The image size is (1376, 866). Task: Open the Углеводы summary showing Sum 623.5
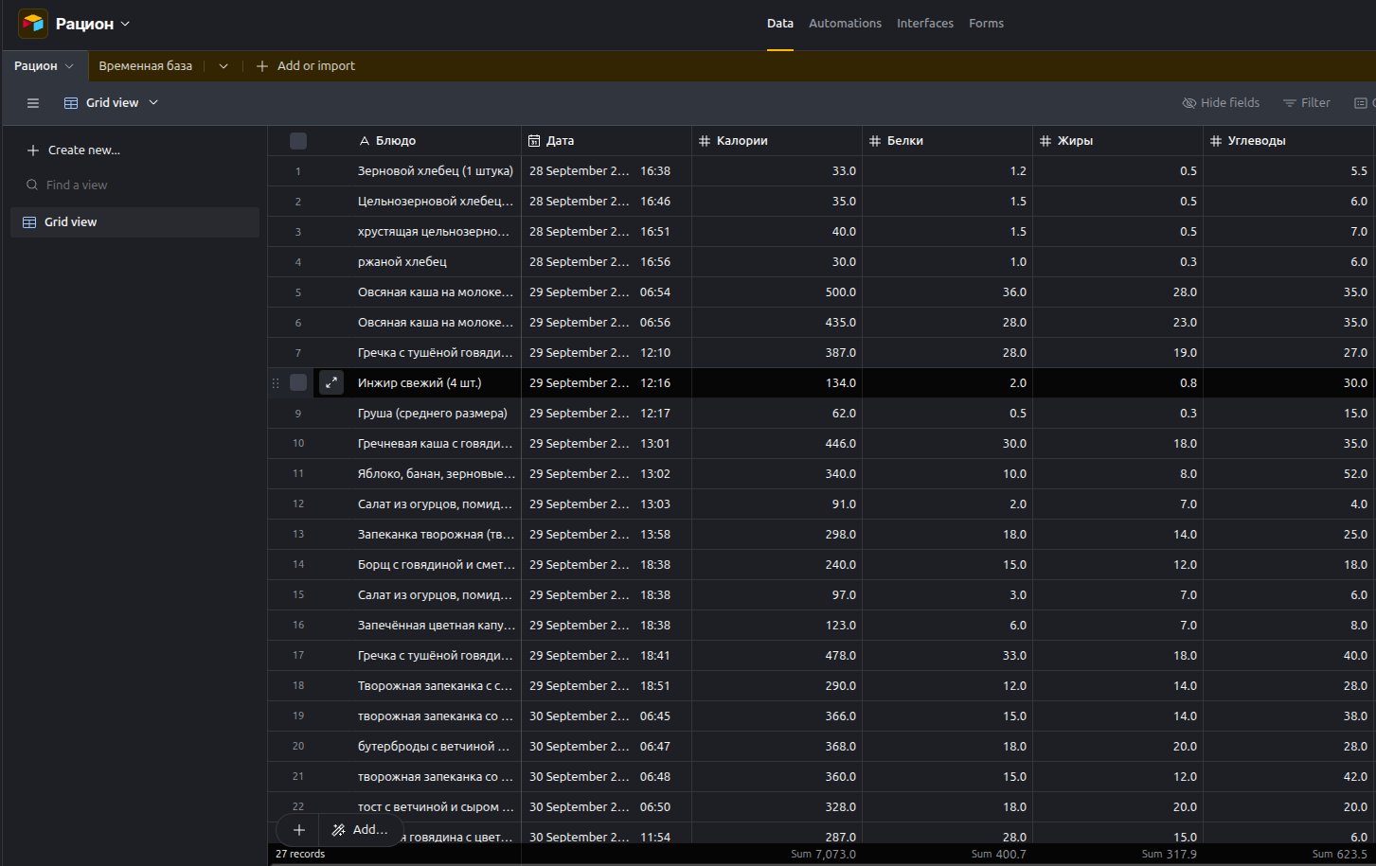[x=1289, y=854]
